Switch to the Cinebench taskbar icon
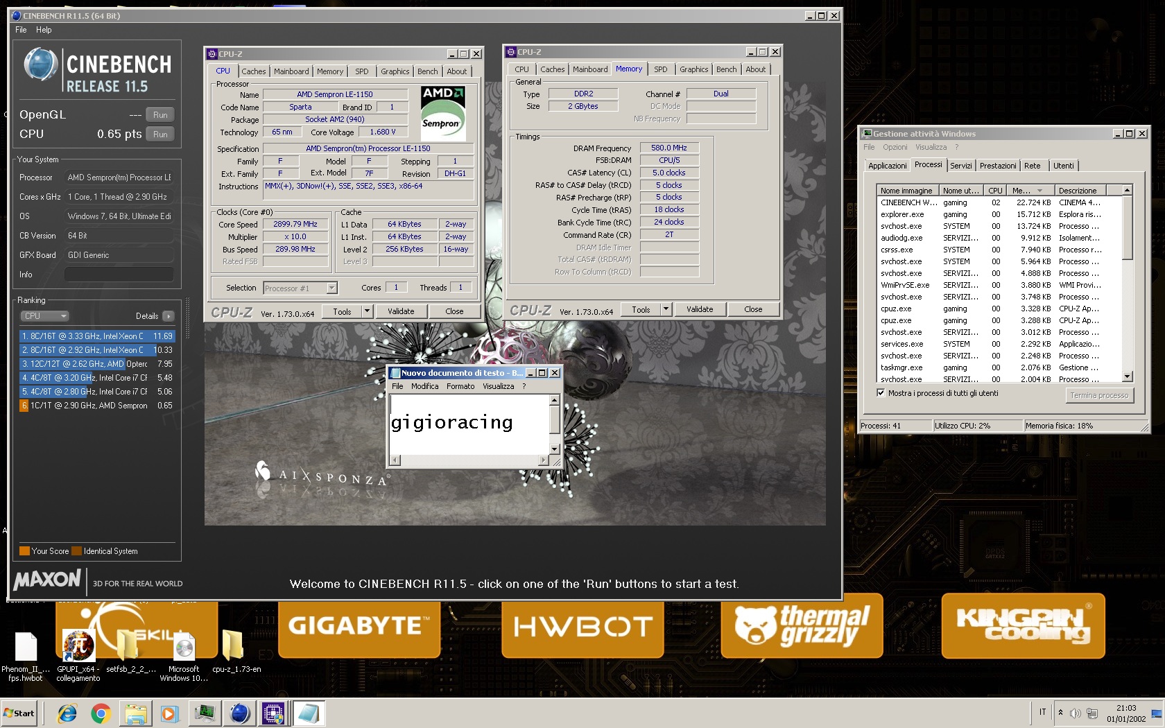1165x728 pixels. [x=239, y=713]
